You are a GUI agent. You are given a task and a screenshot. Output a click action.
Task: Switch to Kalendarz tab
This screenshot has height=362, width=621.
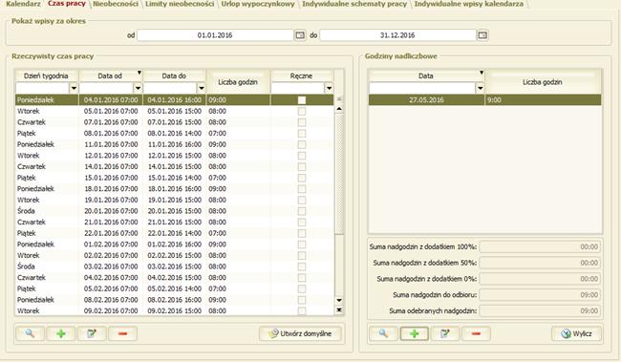[x=23, y=4]
